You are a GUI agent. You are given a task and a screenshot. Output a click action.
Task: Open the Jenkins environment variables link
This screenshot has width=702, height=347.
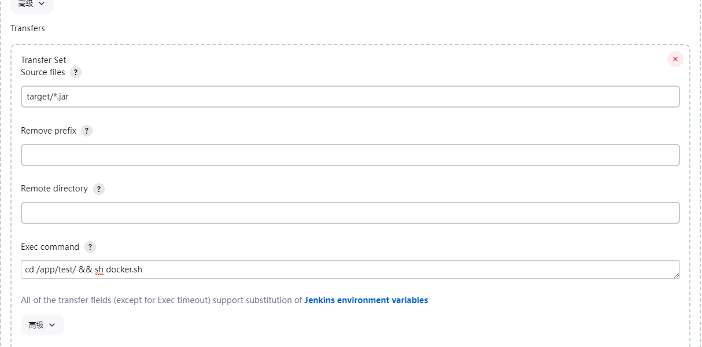(x=366, y=300)
